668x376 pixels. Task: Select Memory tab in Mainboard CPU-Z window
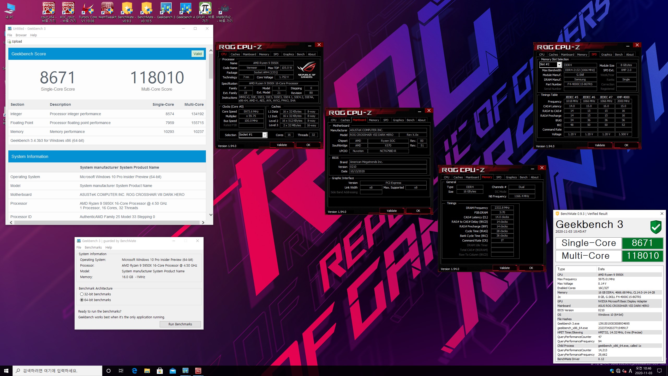[x=374, y=120]
